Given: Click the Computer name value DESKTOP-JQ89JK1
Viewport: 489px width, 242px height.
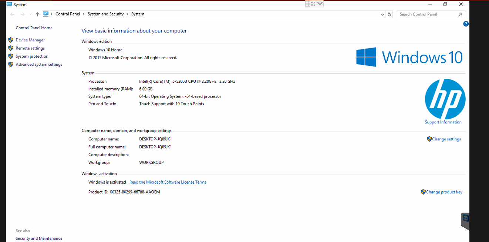Looking at the screenshot, I should 155,139.
